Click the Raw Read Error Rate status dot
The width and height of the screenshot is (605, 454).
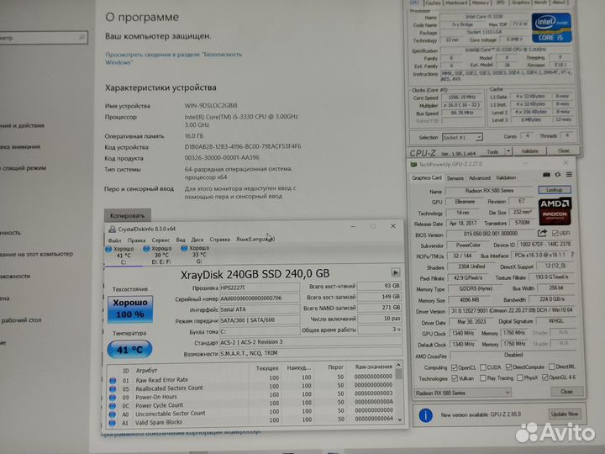[113, 381]
